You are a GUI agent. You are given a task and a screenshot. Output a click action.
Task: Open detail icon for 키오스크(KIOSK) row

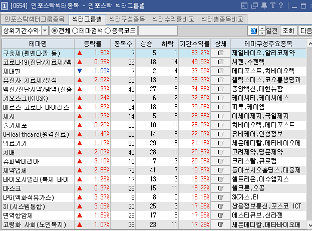coord(220,98)
